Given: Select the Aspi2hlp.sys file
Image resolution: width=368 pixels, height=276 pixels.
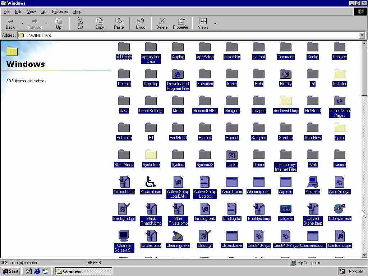Looking at the screenshot, I should [x=340, y=185].
